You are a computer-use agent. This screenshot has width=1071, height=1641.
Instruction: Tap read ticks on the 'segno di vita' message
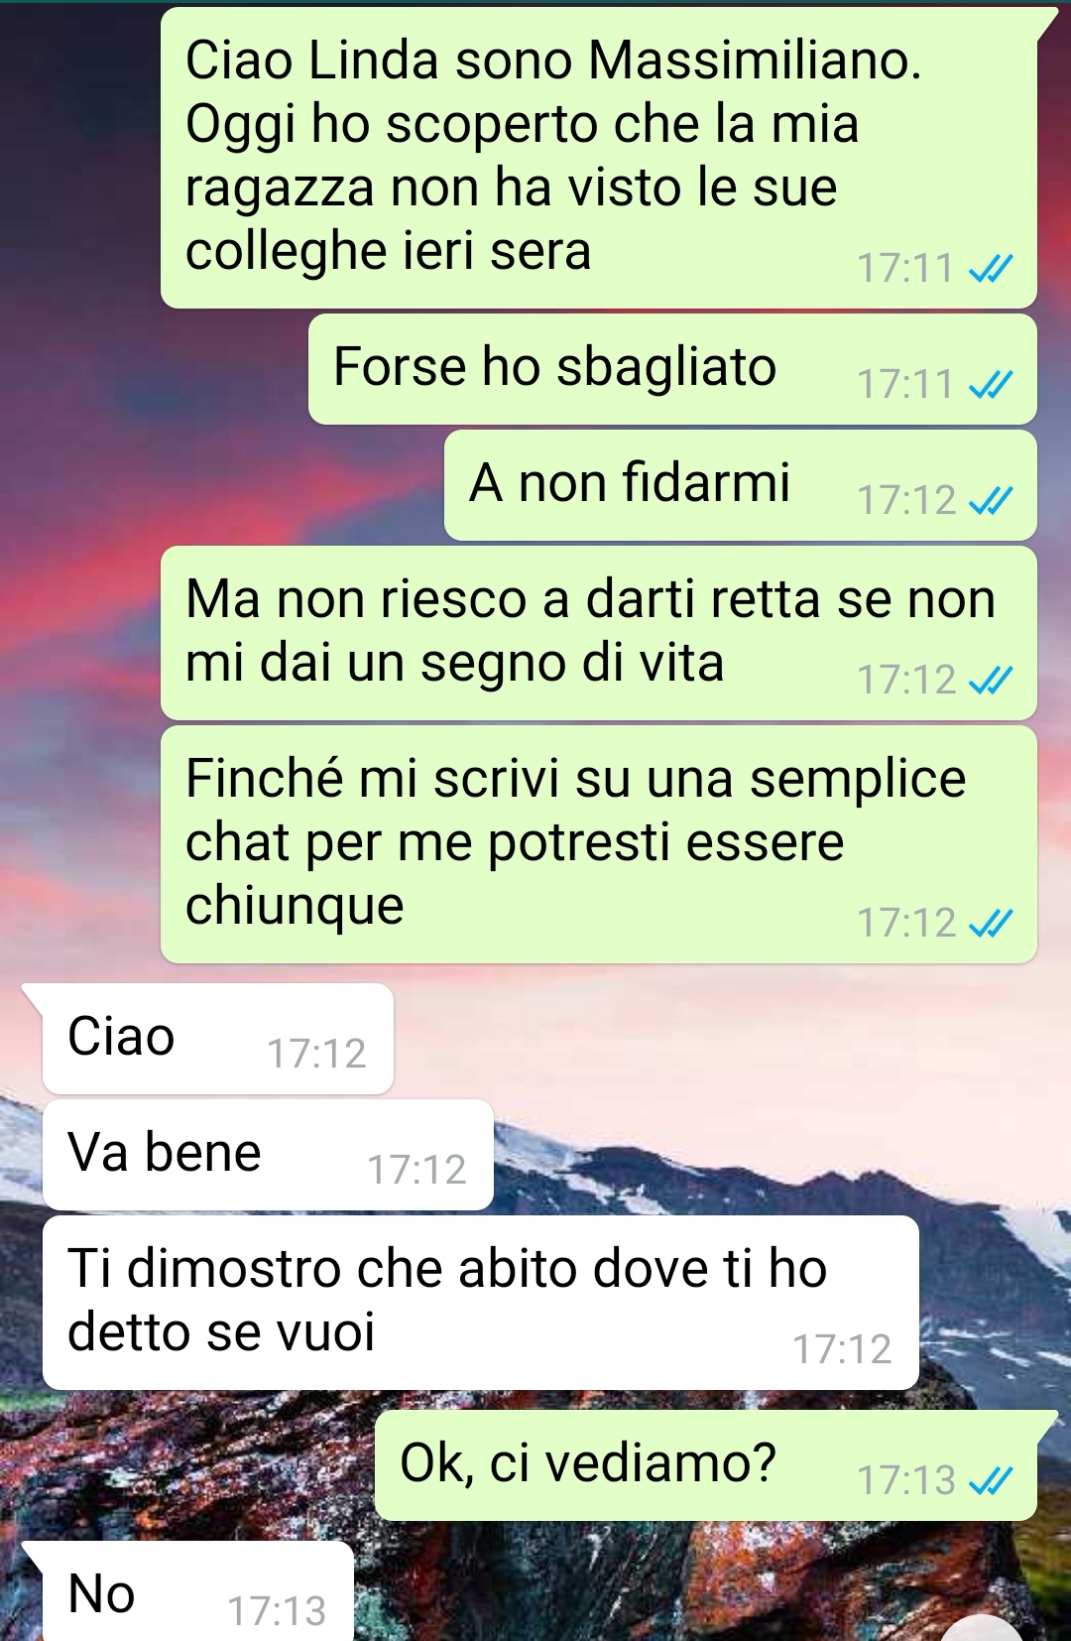coord(990,680)
